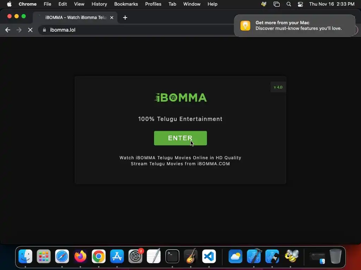The height and width of the screenshot is (270, 361).
Task: Open the Help menu
Action: (x=212, y=4)
